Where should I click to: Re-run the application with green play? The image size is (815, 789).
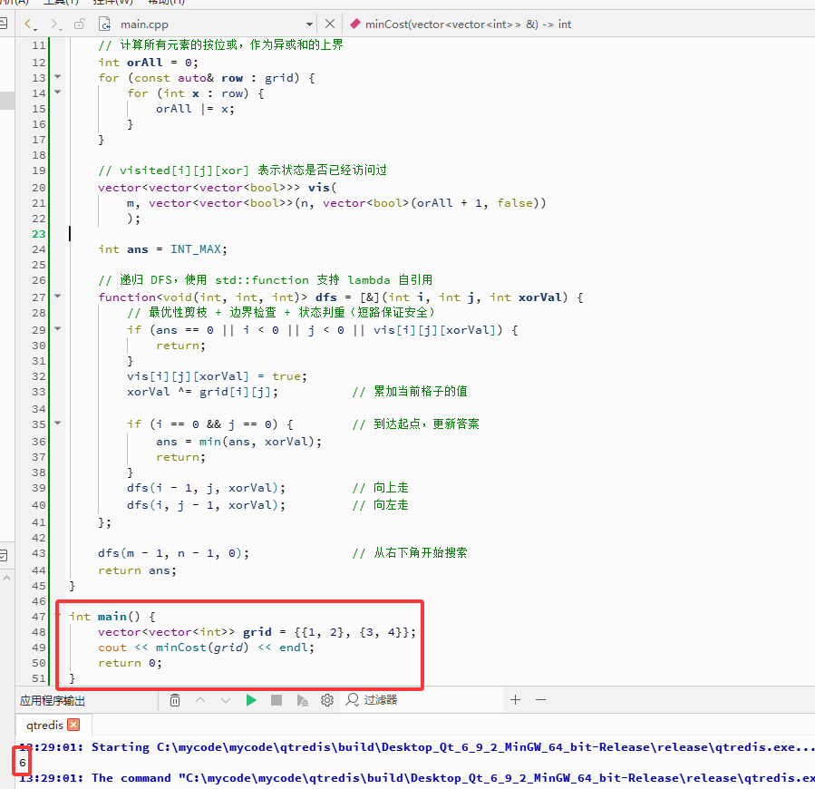point(251,700)
